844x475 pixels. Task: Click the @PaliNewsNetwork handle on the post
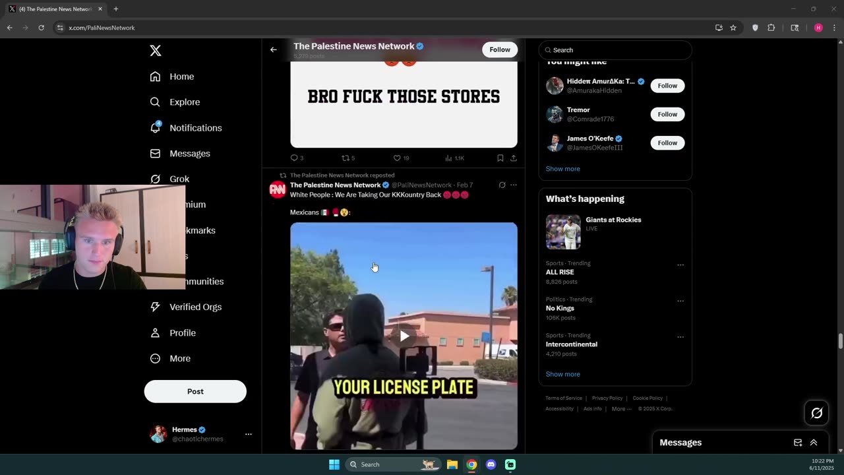[422, 185]
